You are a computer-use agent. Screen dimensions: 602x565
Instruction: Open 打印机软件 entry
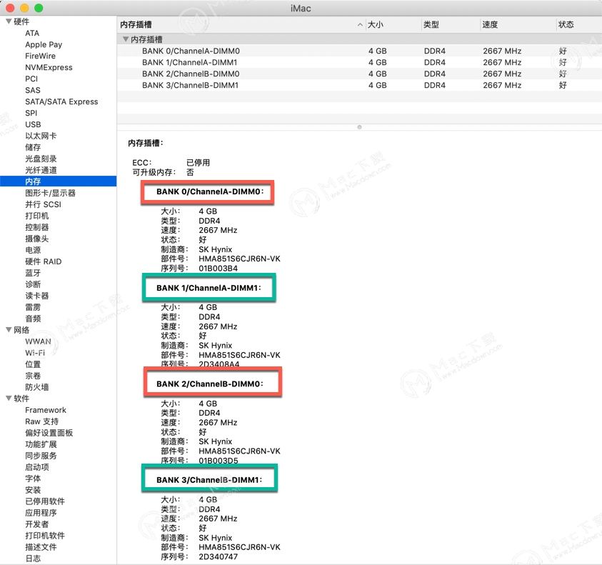[45, 536]
